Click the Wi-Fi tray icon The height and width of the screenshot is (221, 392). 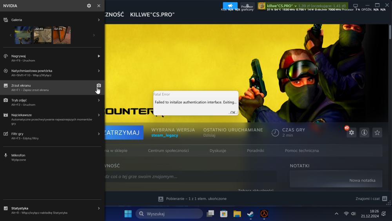(x=346, y=214)
